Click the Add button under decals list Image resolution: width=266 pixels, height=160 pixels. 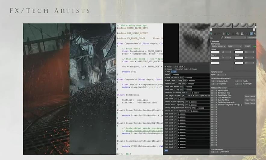pyautogui.click(x=166, y=151)
